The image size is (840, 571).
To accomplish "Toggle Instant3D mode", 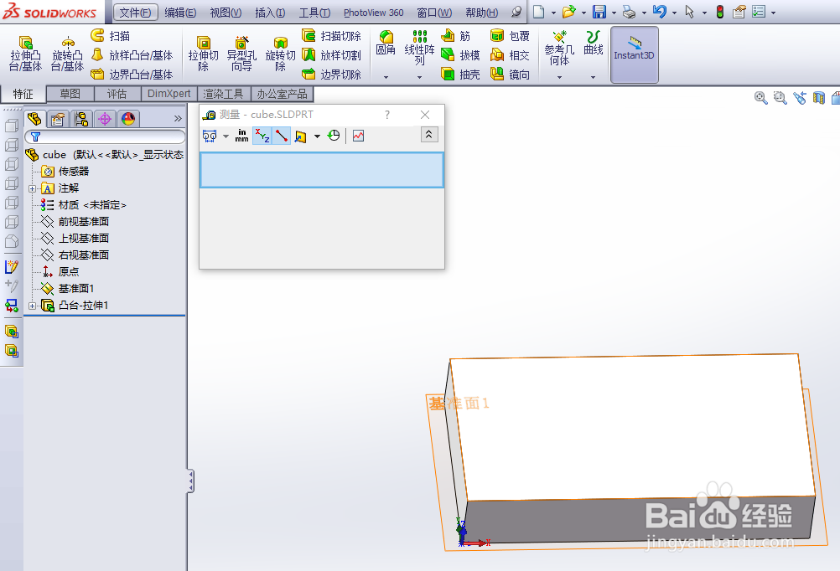I will [635, 54].
